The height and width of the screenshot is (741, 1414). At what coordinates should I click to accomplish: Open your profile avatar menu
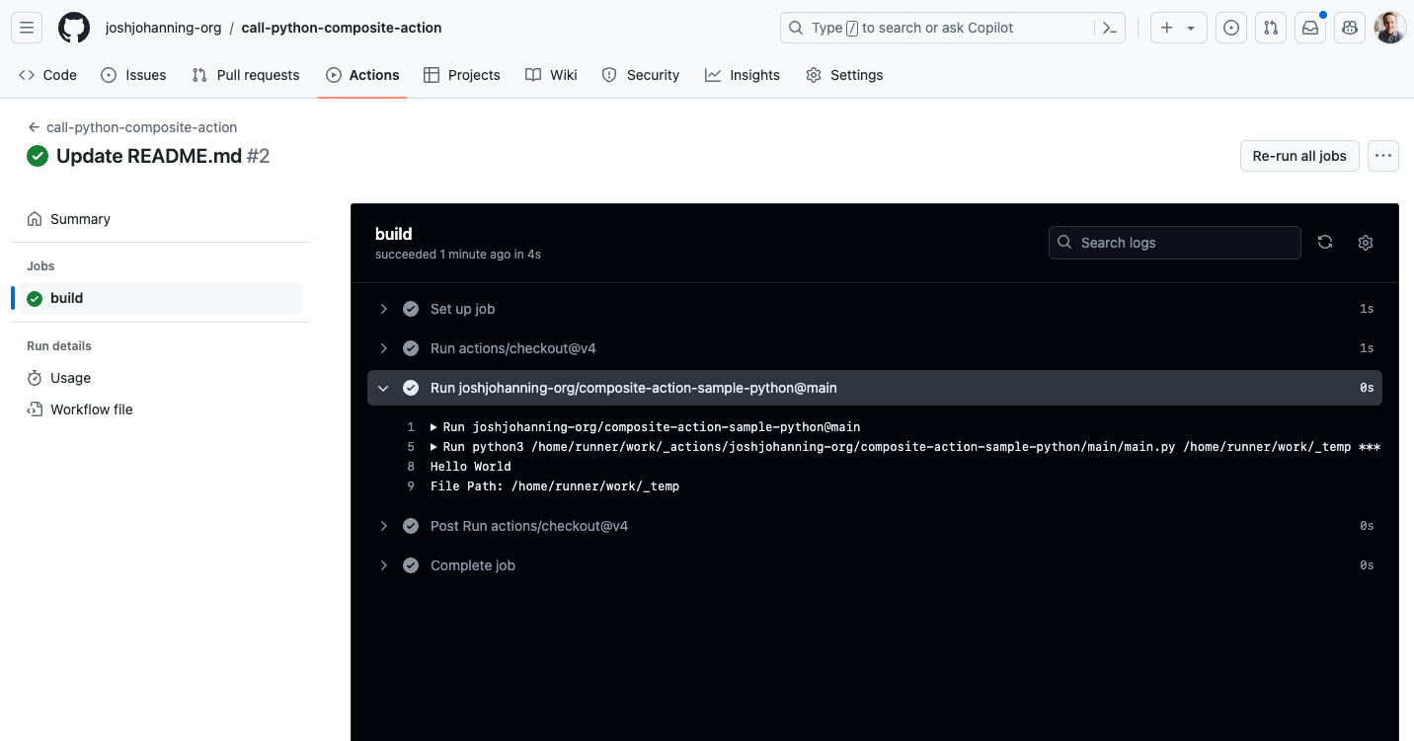coord(1389,27)
